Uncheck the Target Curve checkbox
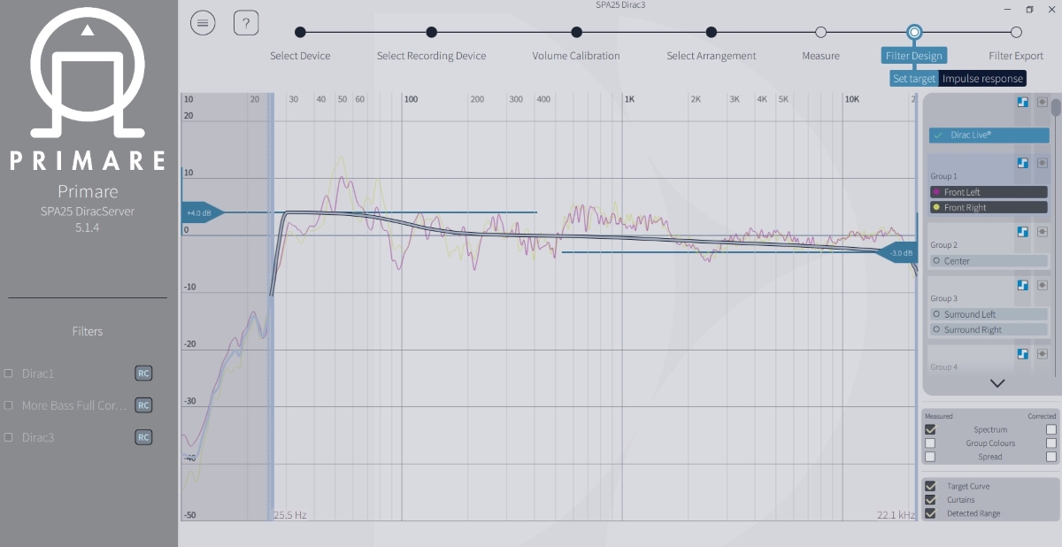Image resolution: width=1062 pixels, height=547 pixels. pos(930,486)
